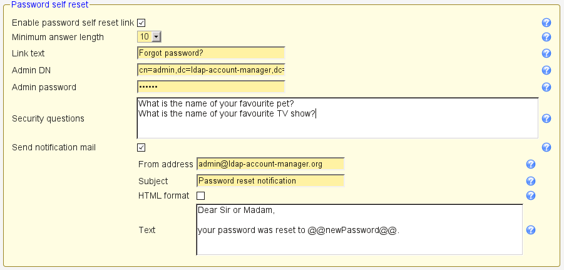564x270 pixels.
Task: Focus the Admin DN text field
Action: 211,70
